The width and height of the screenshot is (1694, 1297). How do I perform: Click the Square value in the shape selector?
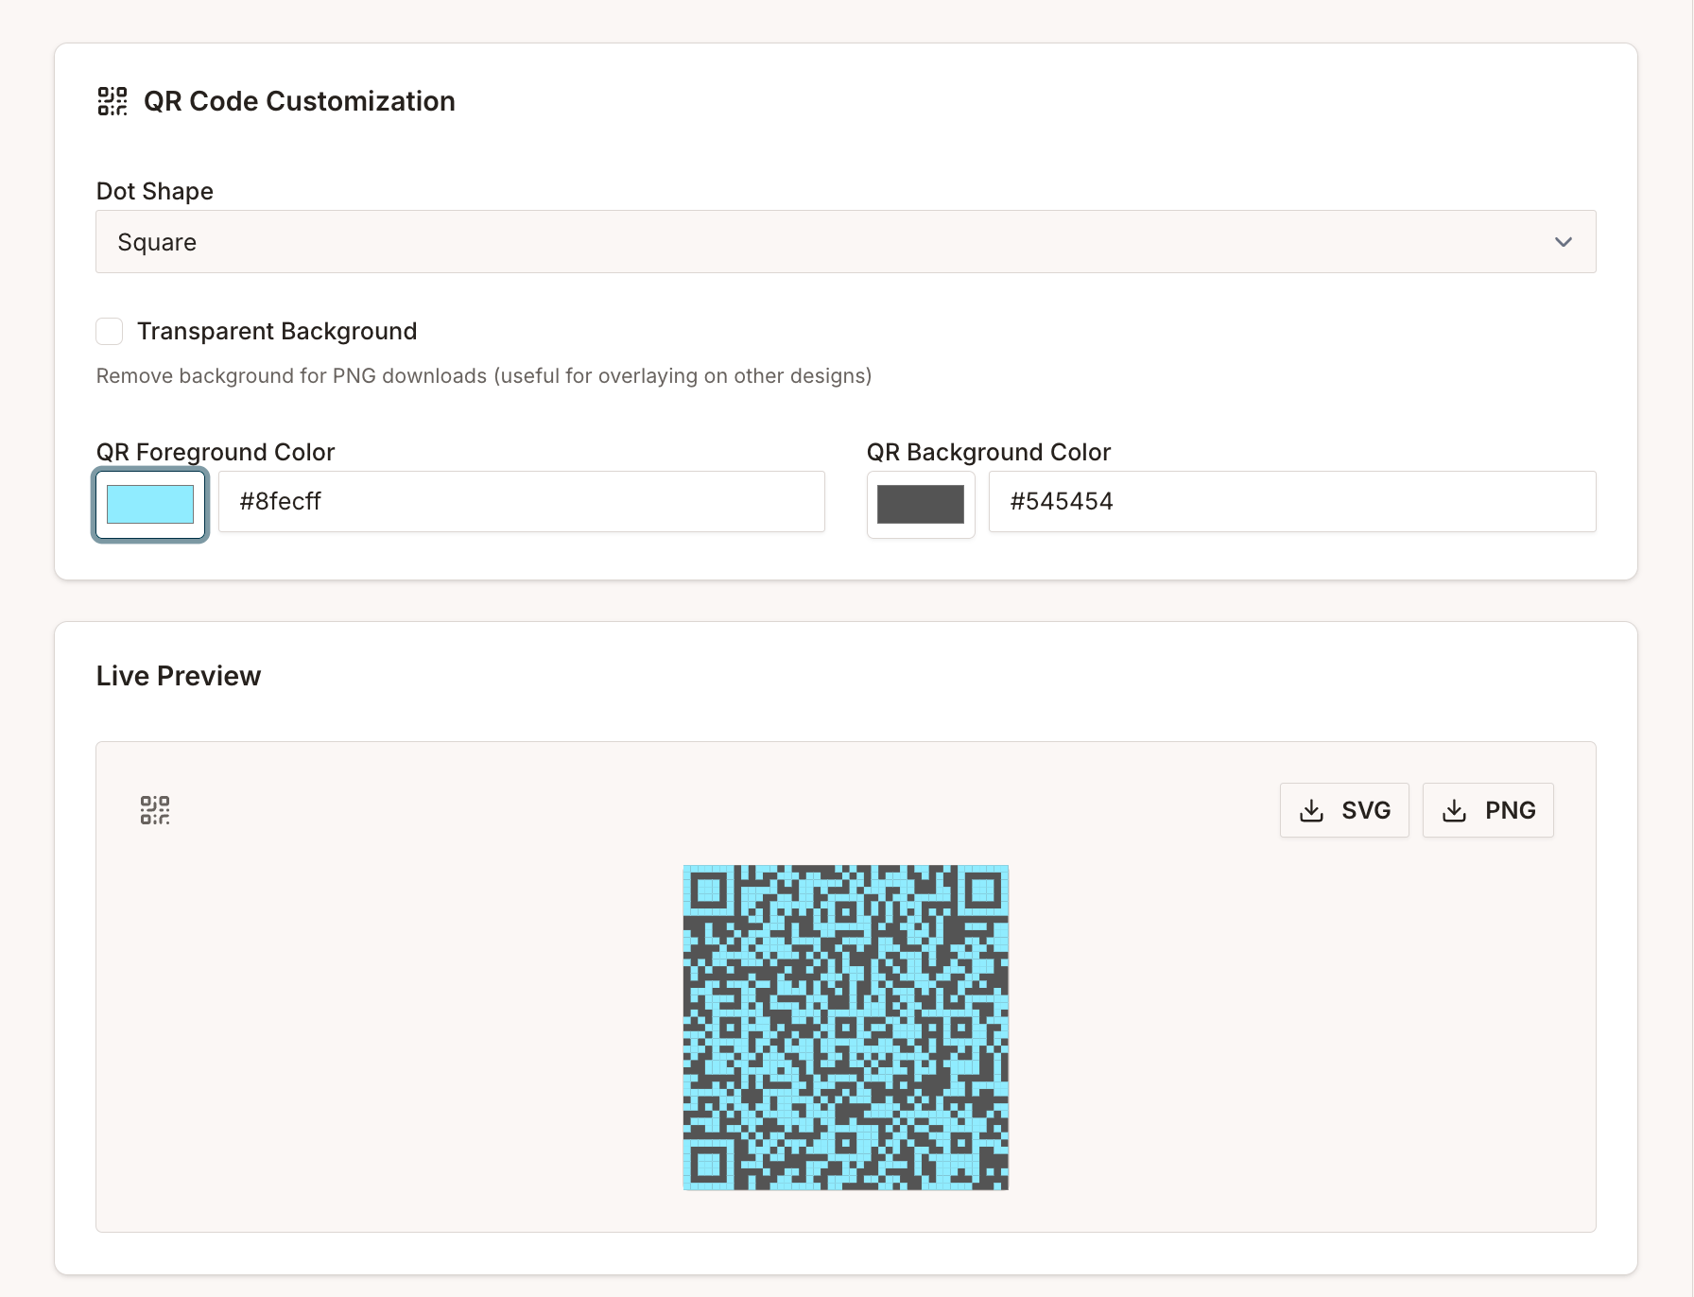pos(157,242)
